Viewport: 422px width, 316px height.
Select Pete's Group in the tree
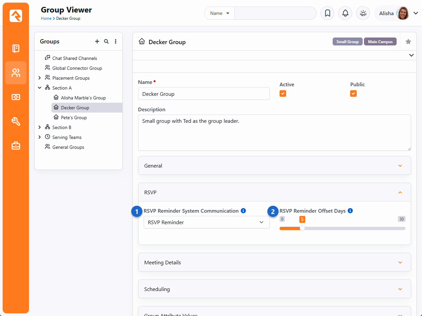(74, 118)
